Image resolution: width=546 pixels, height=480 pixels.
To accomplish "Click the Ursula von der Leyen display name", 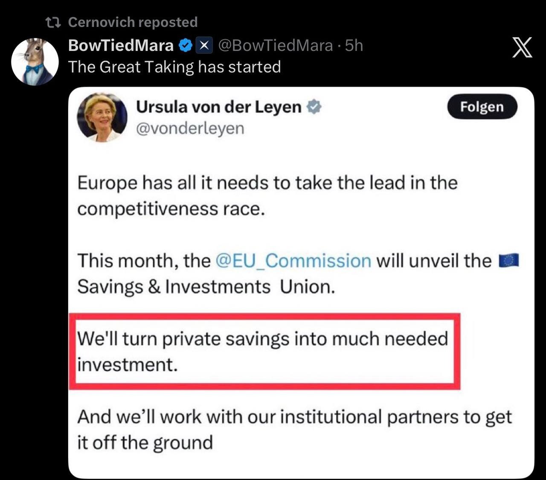I will (219, 106).
